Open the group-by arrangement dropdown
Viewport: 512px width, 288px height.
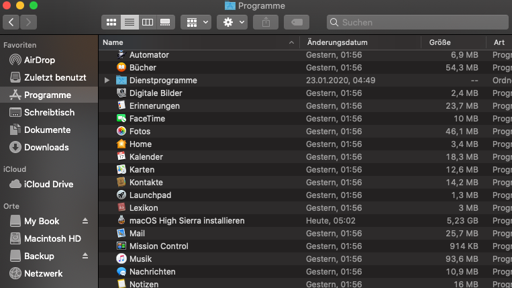(197, 22)
